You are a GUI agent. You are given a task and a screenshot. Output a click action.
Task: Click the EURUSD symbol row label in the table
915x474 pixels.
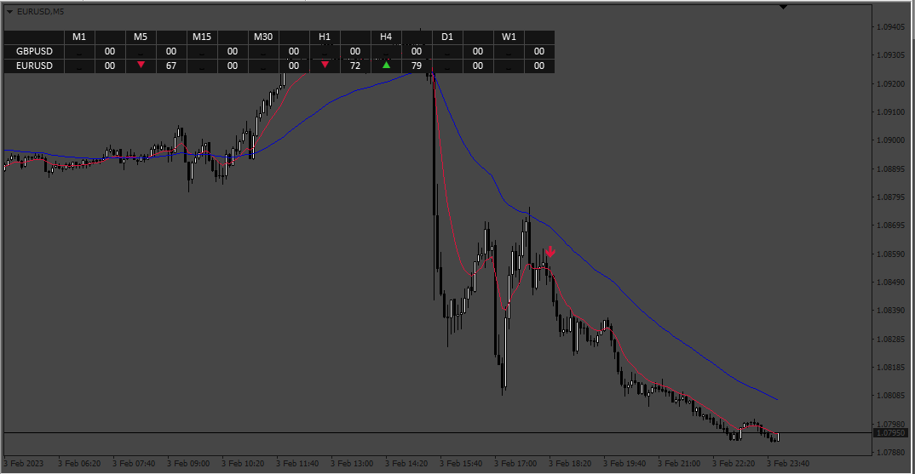tap(34, 66)
